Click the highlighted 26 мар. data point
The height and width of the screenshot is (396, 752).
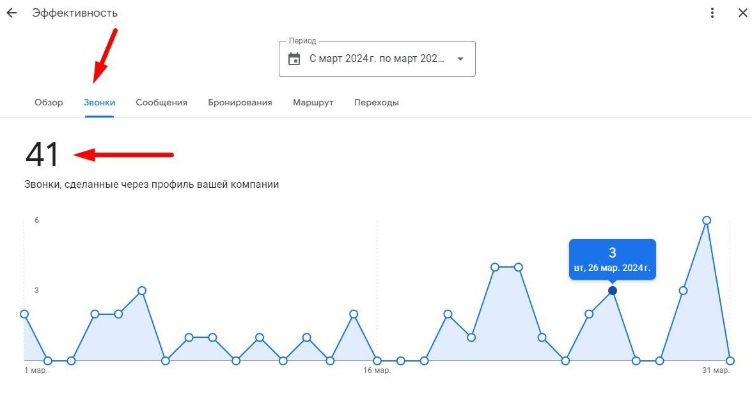(613, 291)
